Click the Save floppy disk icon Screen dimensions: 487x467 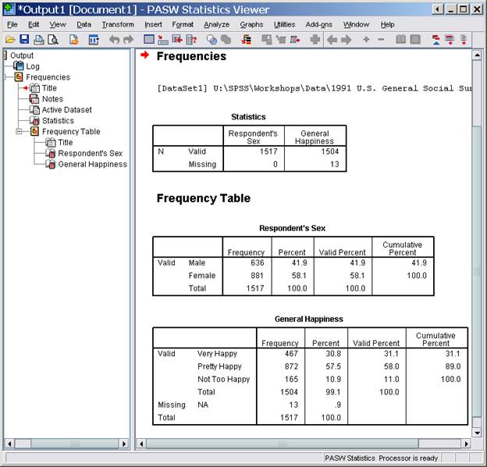23,39
